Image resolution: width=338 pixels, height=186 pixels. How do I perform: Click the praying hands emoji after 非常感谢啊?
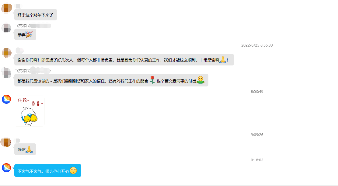point(223,60)
